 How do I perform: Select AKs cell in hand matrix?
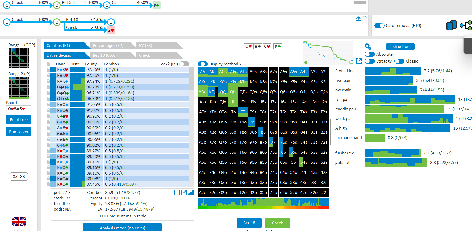point(213,72)
